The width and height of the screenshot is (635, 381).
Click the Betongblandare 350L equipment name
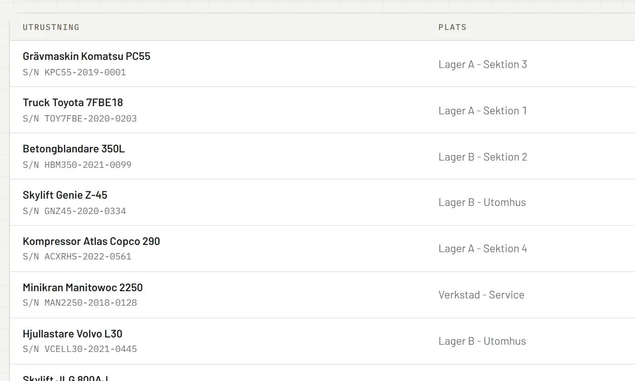pos(74,149)
